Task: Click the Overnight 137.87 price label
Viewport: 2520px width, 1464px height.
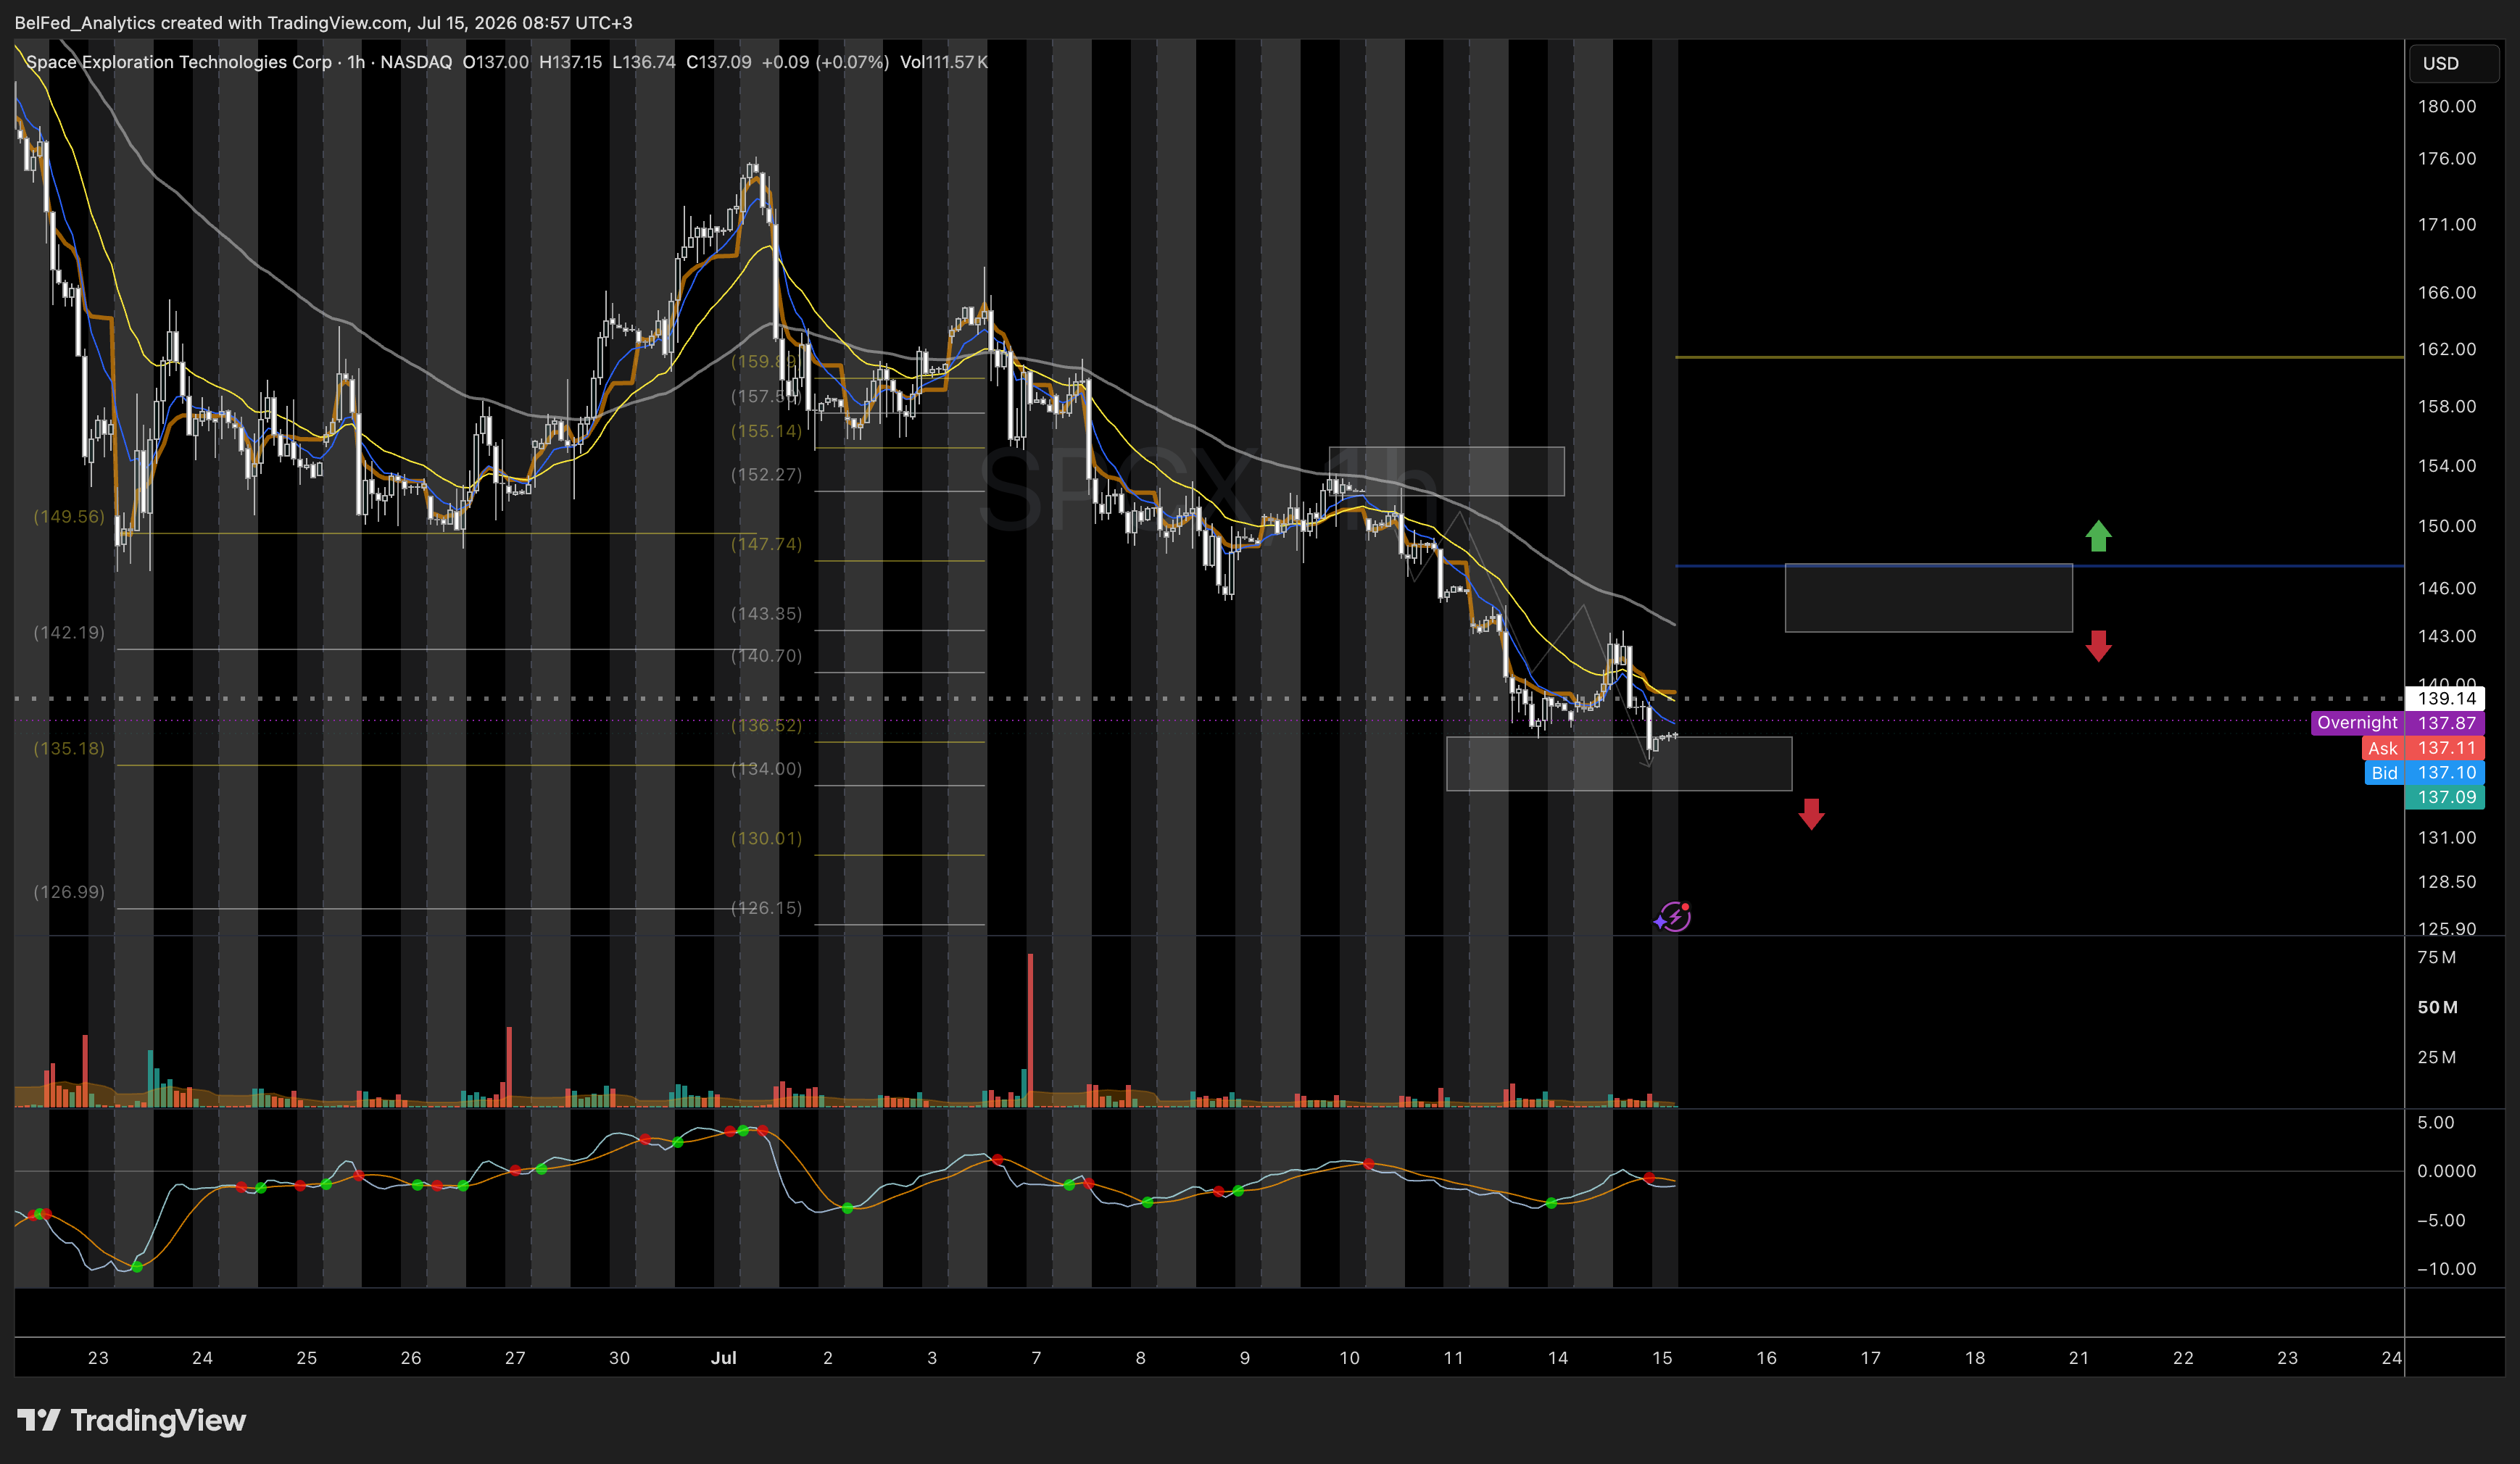Action: coord(2397,722)
